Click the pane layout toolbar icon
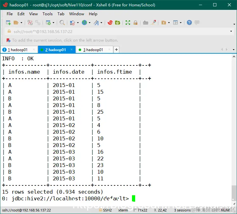The width and height of the screenshot is (237, 214). pos(175,23)
